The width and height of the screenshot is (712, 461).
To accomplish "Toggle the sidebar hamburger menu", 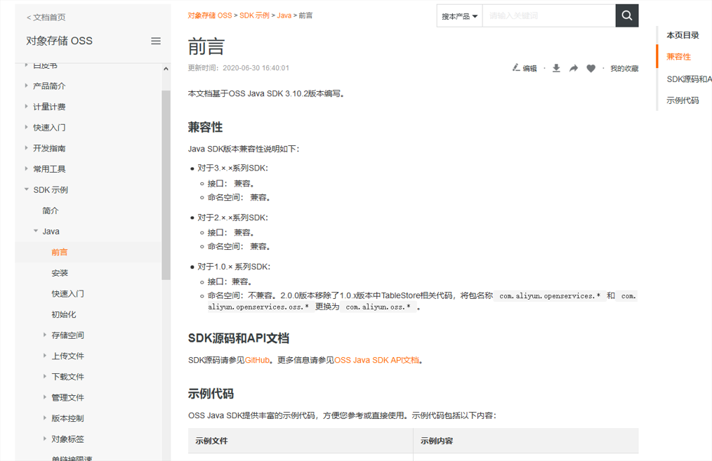I will 156,41.
